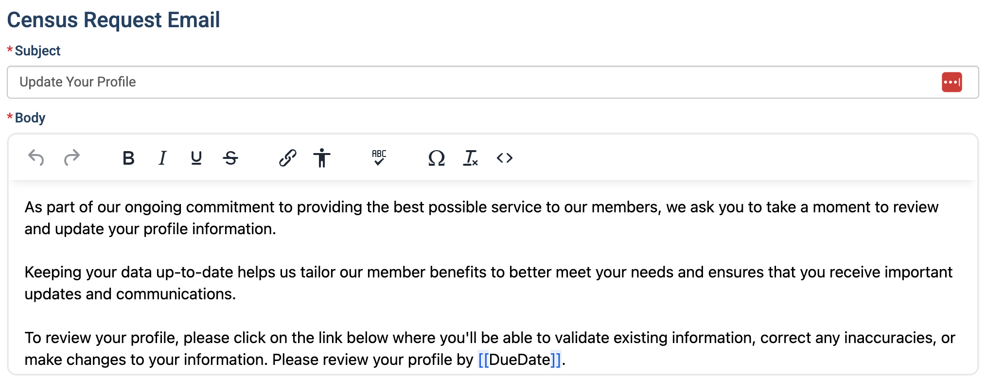Image resolution: width=987 pixels, height=379 pixels.
Task: Redo the last undone change
Action: [x=72, y=158]
